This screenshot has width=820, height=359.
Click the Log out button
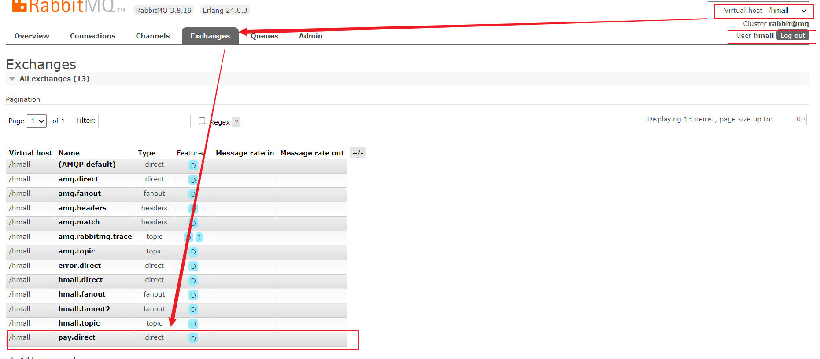(793, 36)
